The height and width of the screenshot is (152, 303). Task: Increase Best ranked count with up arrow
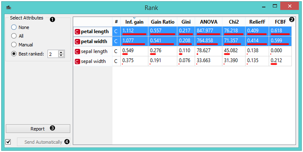point(61,52)
